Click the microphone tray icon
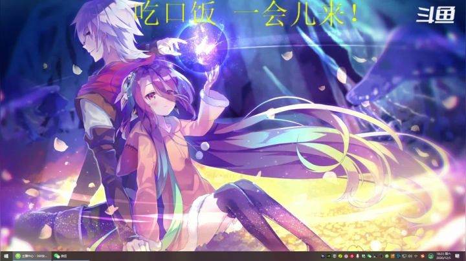The width and height of the screenshot is (466, 261). click(x=357, y=256)
